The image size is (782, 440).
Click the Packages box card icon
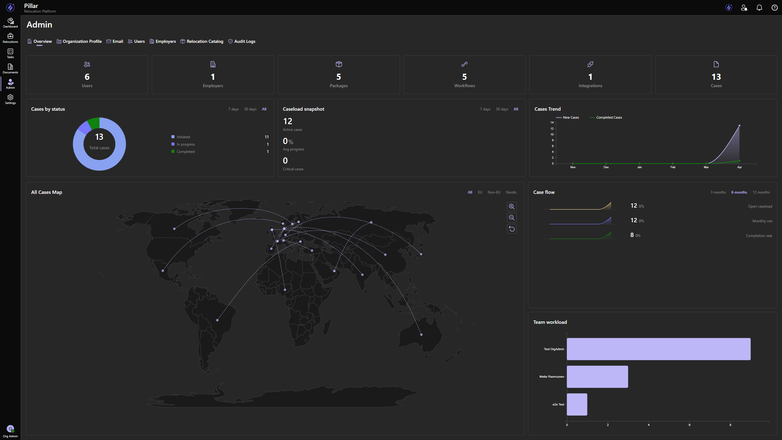tap(339, 64)
